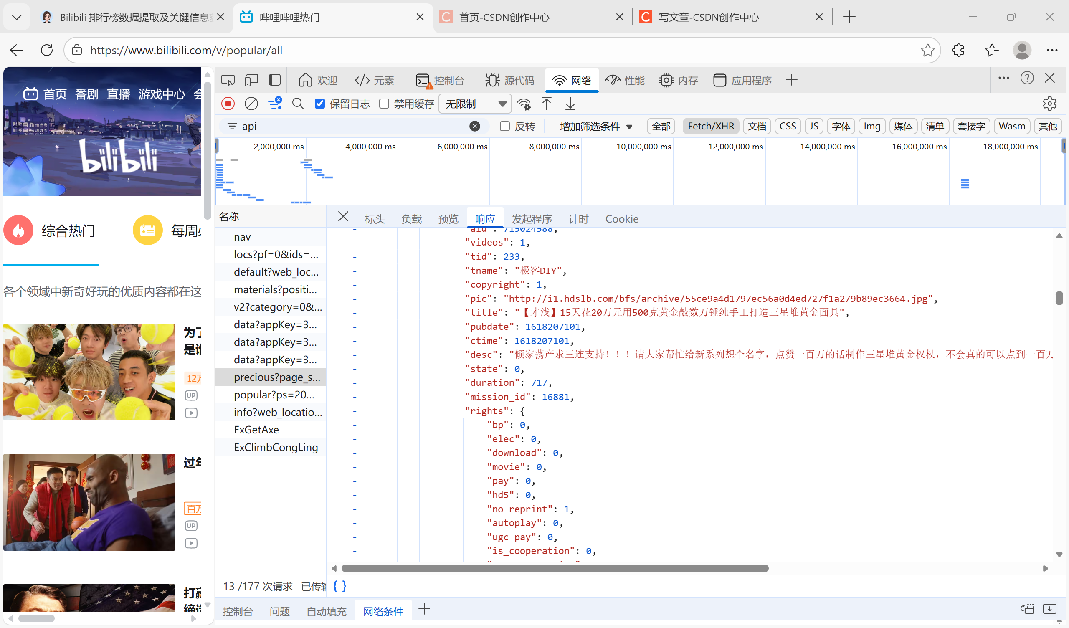The image size is (1069, 628).
Task: Enable the 禁用缓存 checkbox
Action: click(x=384, y=104)
